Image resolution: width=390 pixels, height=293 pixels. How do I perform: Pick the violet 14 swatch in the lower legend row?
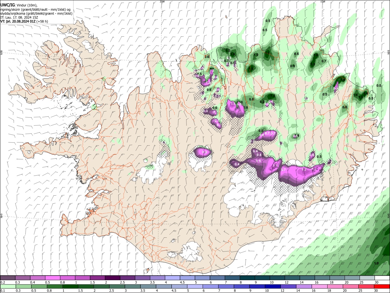pos(304,287)
